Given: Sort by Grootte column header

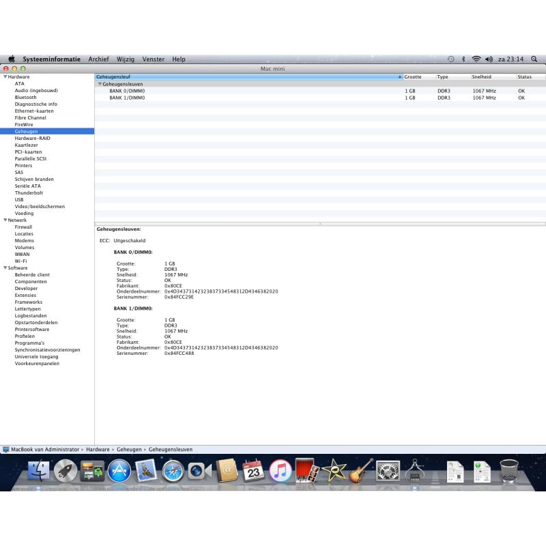Looking at the screenshot, I should tap(419, 76).
